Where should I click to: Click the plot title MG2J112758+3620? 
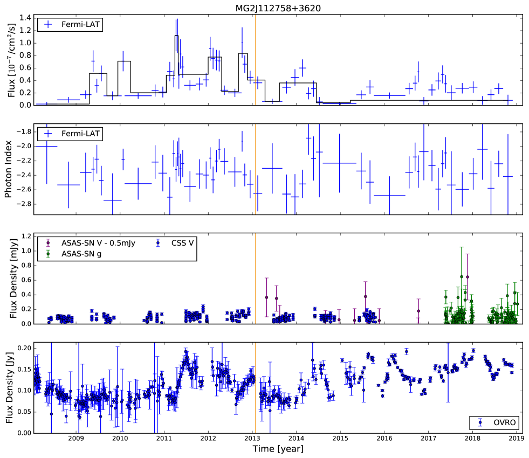278,8
